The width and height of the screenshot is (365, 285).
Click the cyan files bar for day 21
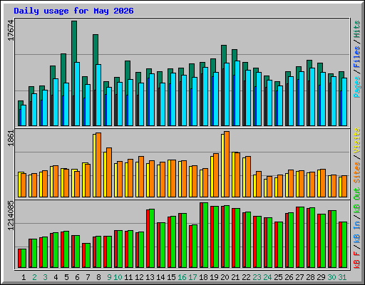(237, 93)
